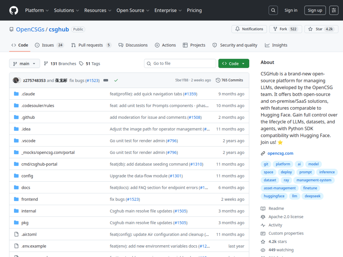Open pull request #1523 in latest commit

[92, 80]
